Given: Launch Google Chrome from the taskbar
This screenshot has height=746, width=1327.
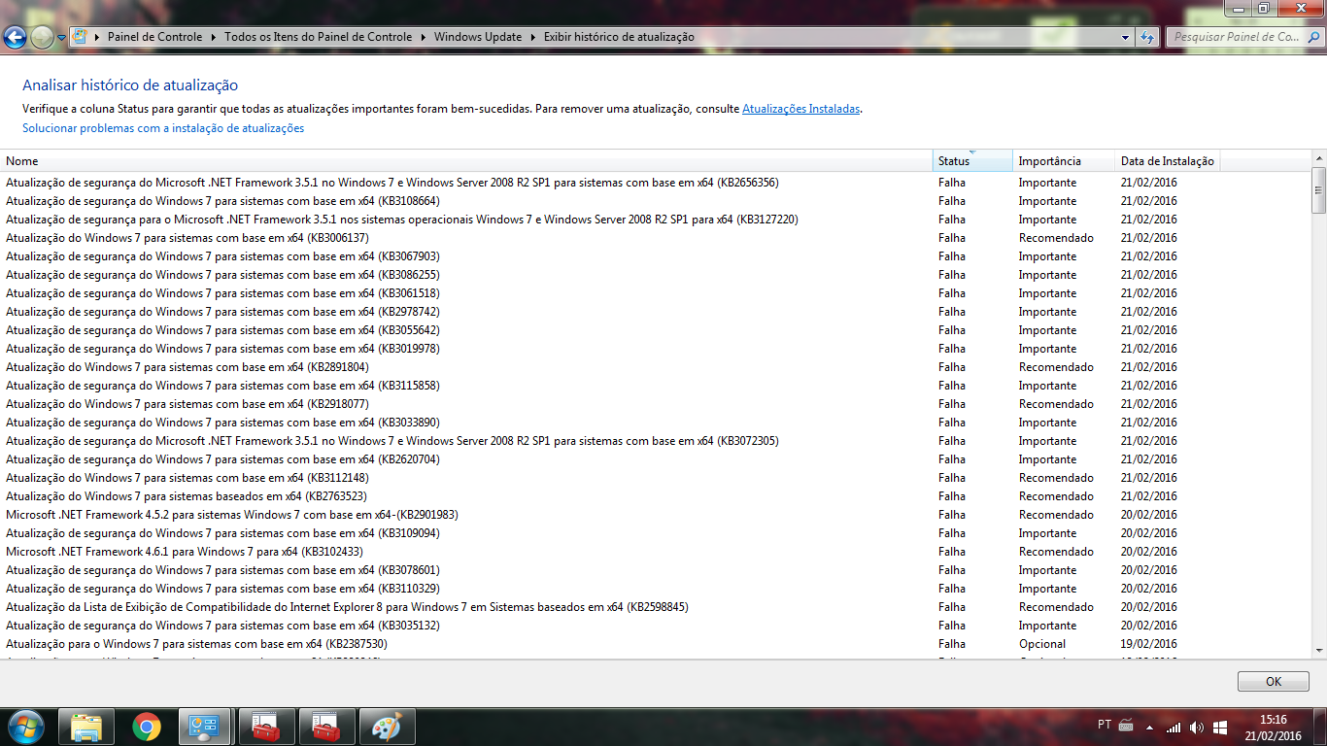Looking at the screenshot, I should click(x=147, y=727).
